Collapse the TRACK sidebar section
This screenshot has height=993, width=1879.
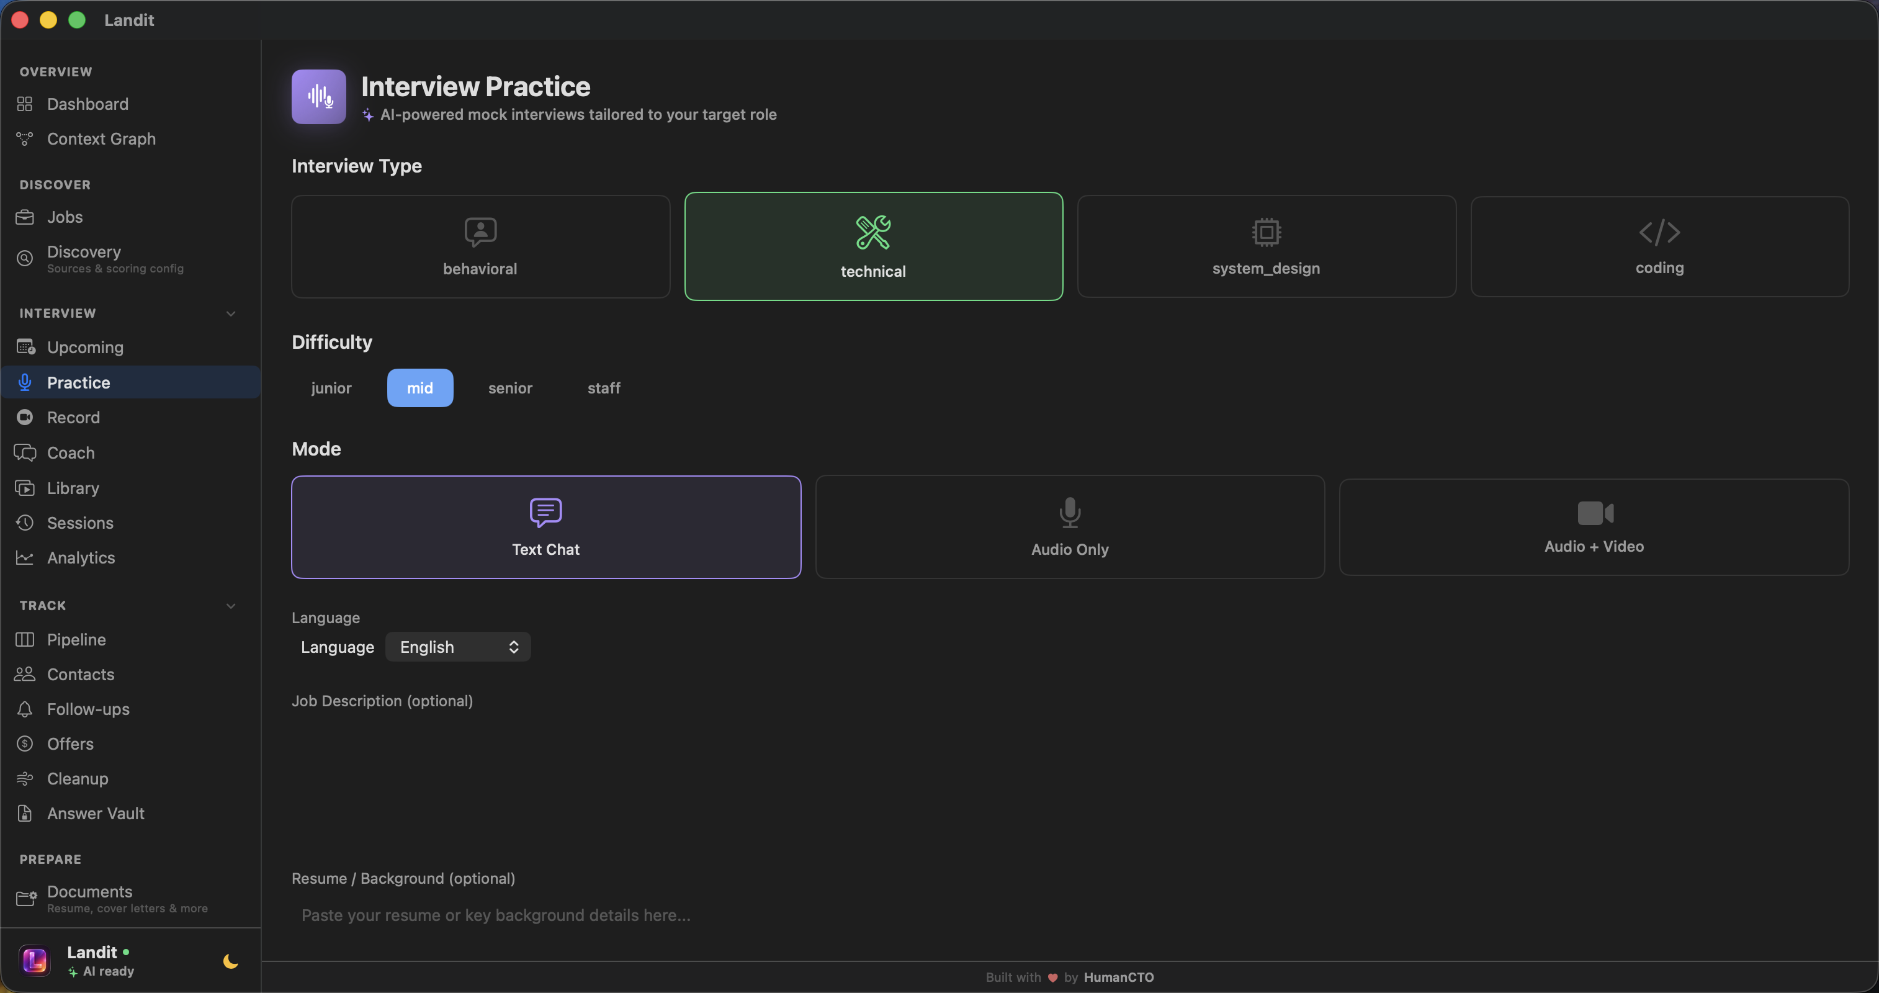pos(230,605)
